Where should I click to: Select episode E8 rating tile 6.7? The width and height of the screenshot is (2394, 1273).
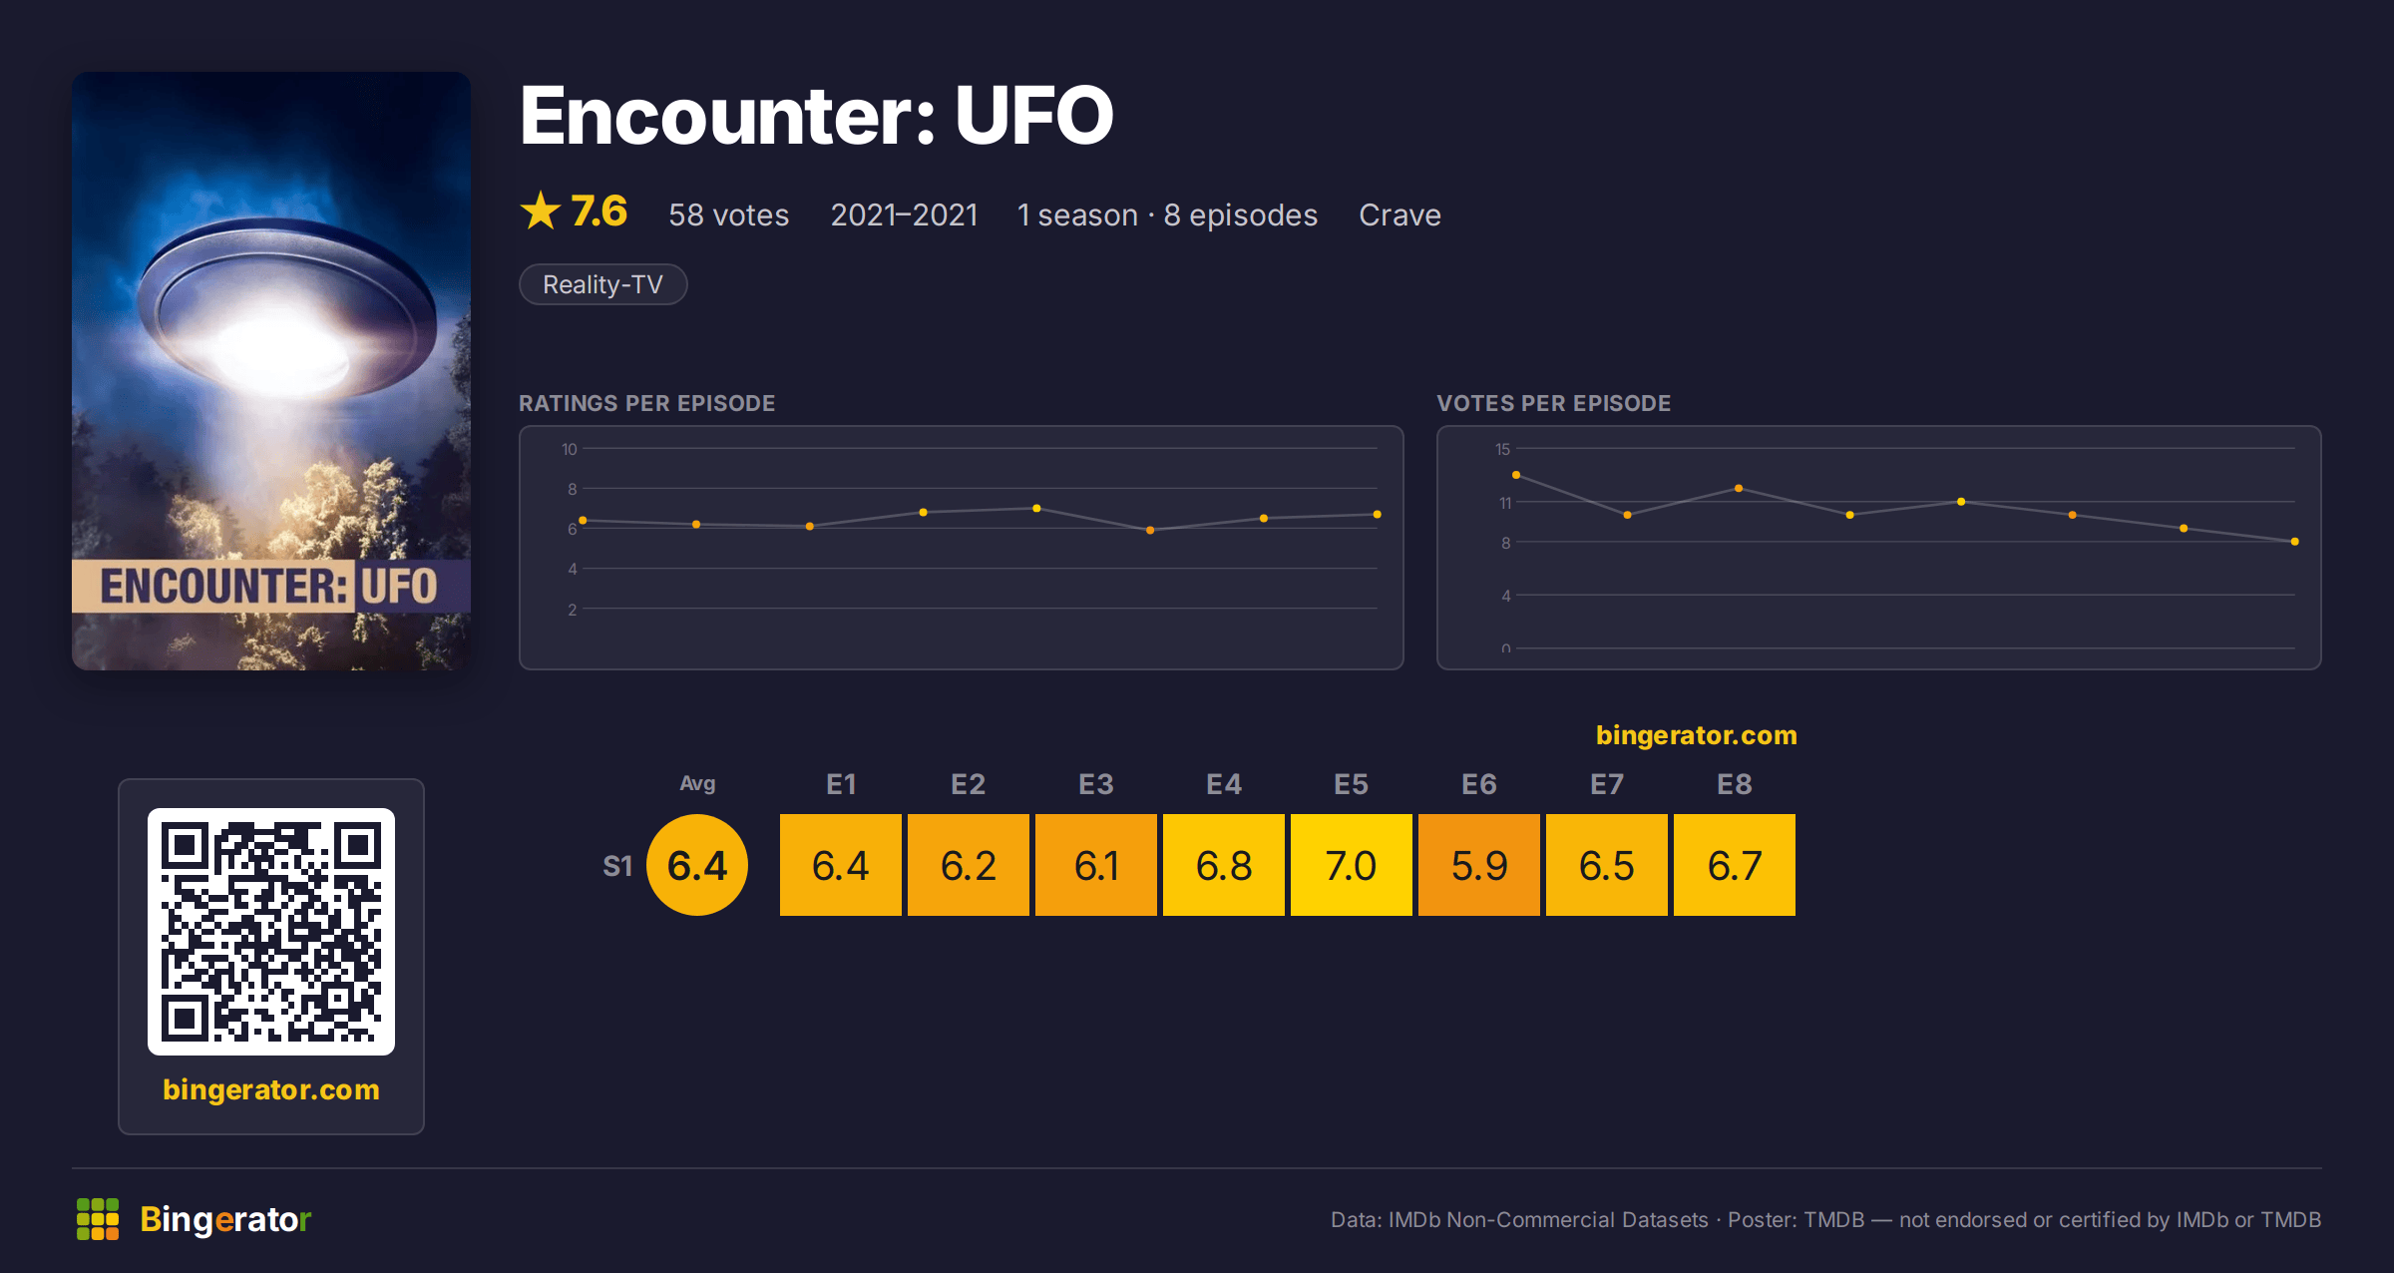point(1735,865)
